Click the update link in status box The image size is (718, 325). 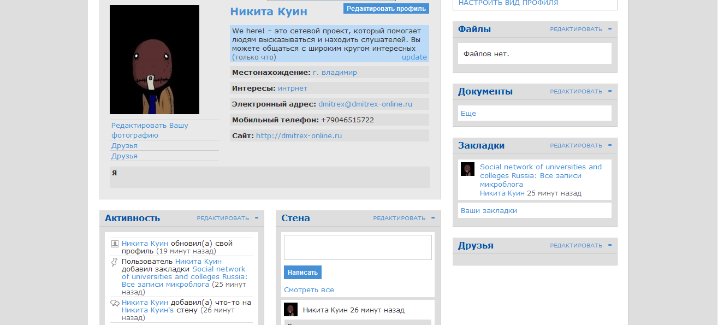[414, 57]
